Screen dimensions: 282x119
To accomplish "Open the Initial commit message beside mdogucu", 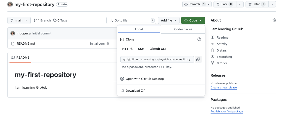I will 42,33.
